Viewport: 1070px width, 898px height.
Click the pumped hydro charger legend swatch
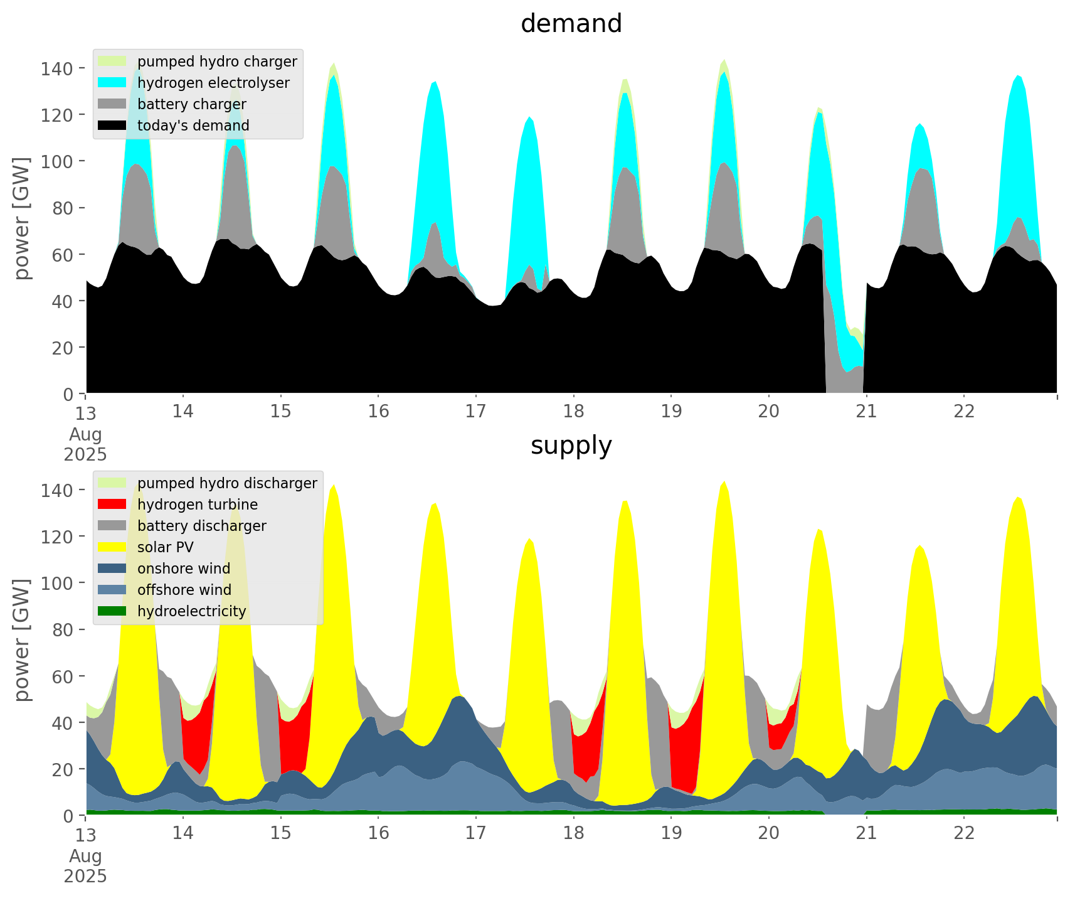coord(112,61)
